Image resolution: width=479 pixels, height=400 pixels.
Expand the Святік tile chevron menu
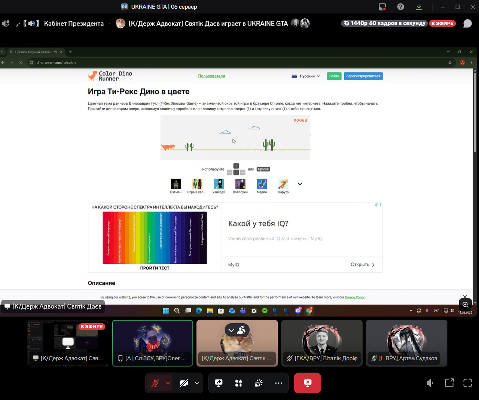(x=231, y=330)
